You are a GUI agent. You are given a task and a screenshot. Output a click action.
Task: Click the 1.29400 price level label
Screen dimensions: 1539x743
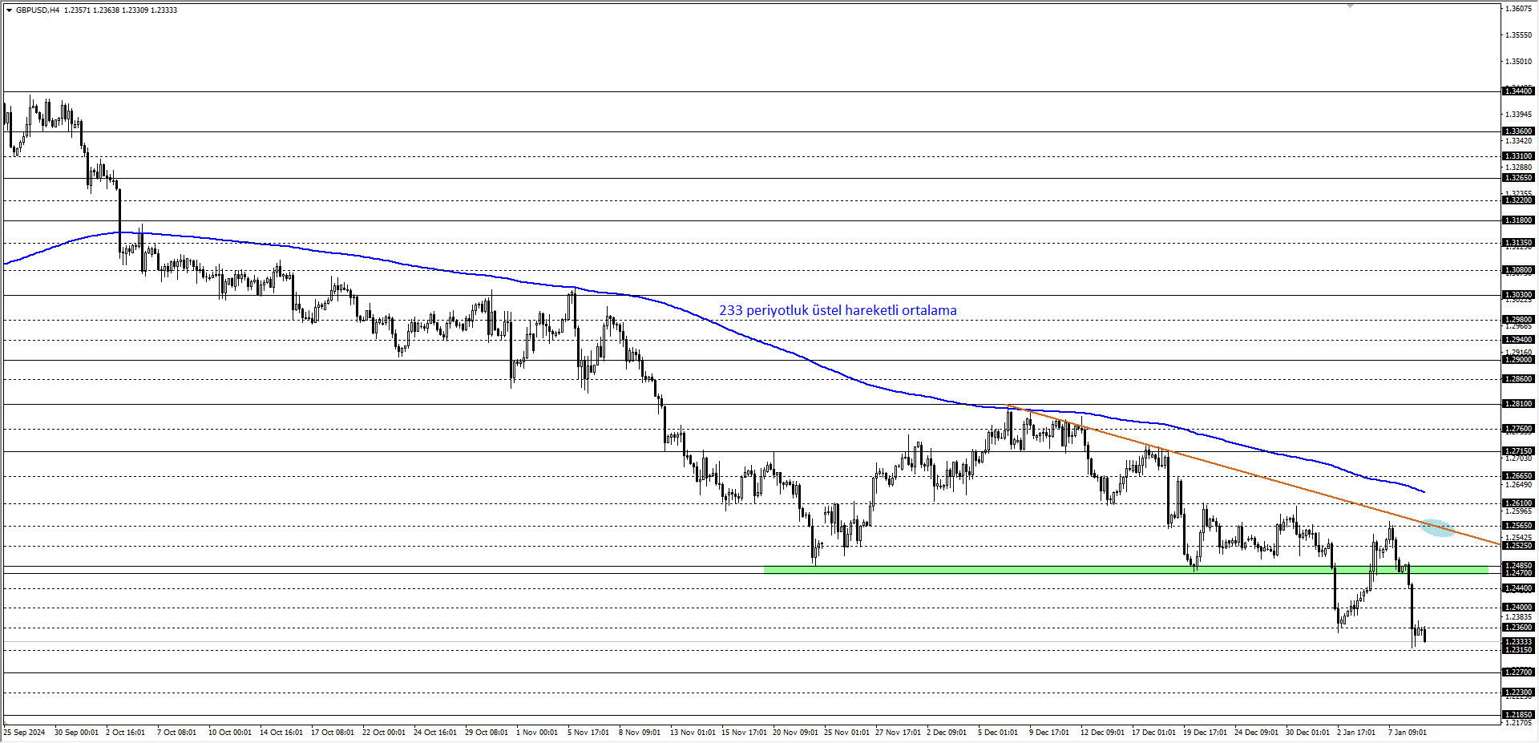click(x=1518, y=340)
